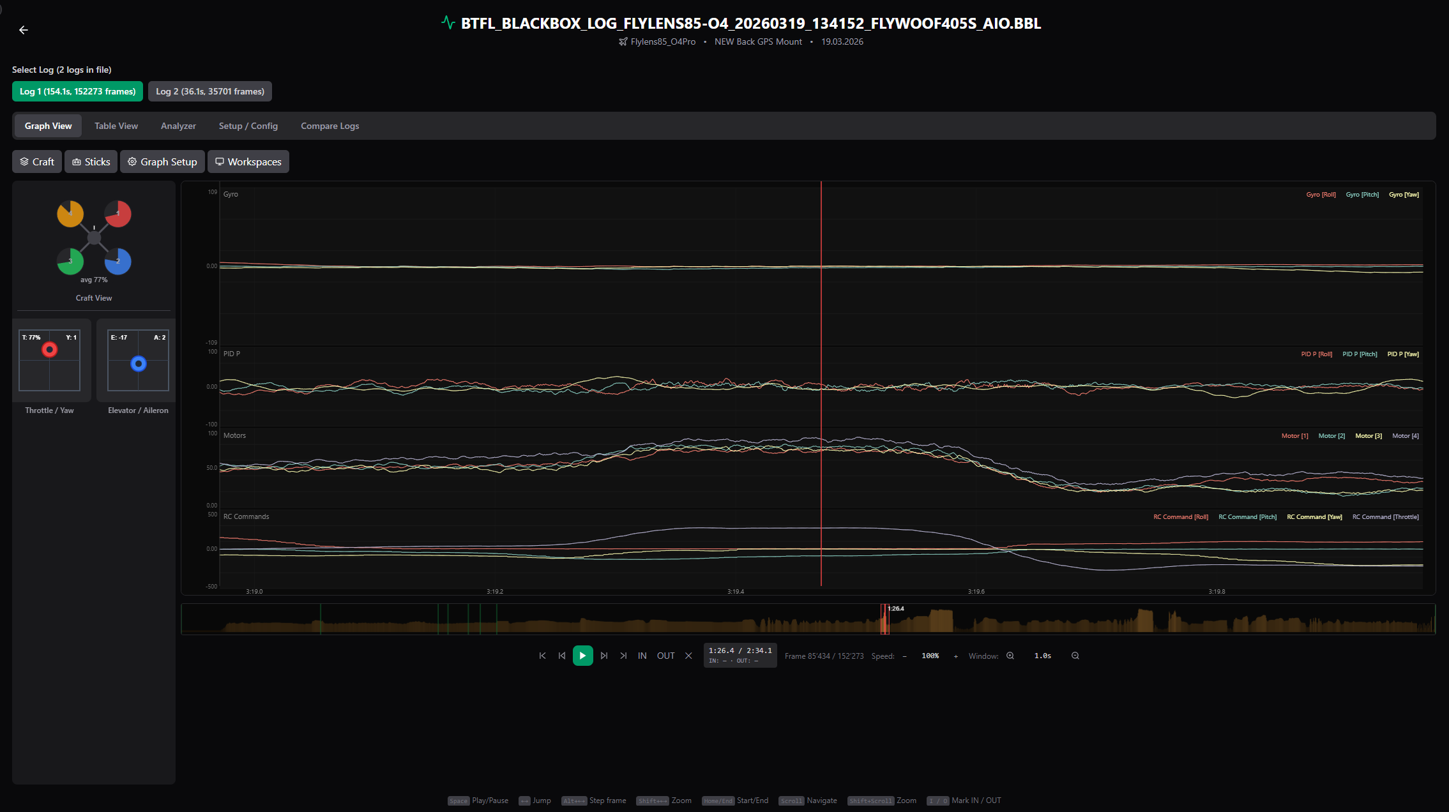The image size is (1449, 812).
Task: Open Workspaces using the monitor icon
Action: (x=248, y=162)
